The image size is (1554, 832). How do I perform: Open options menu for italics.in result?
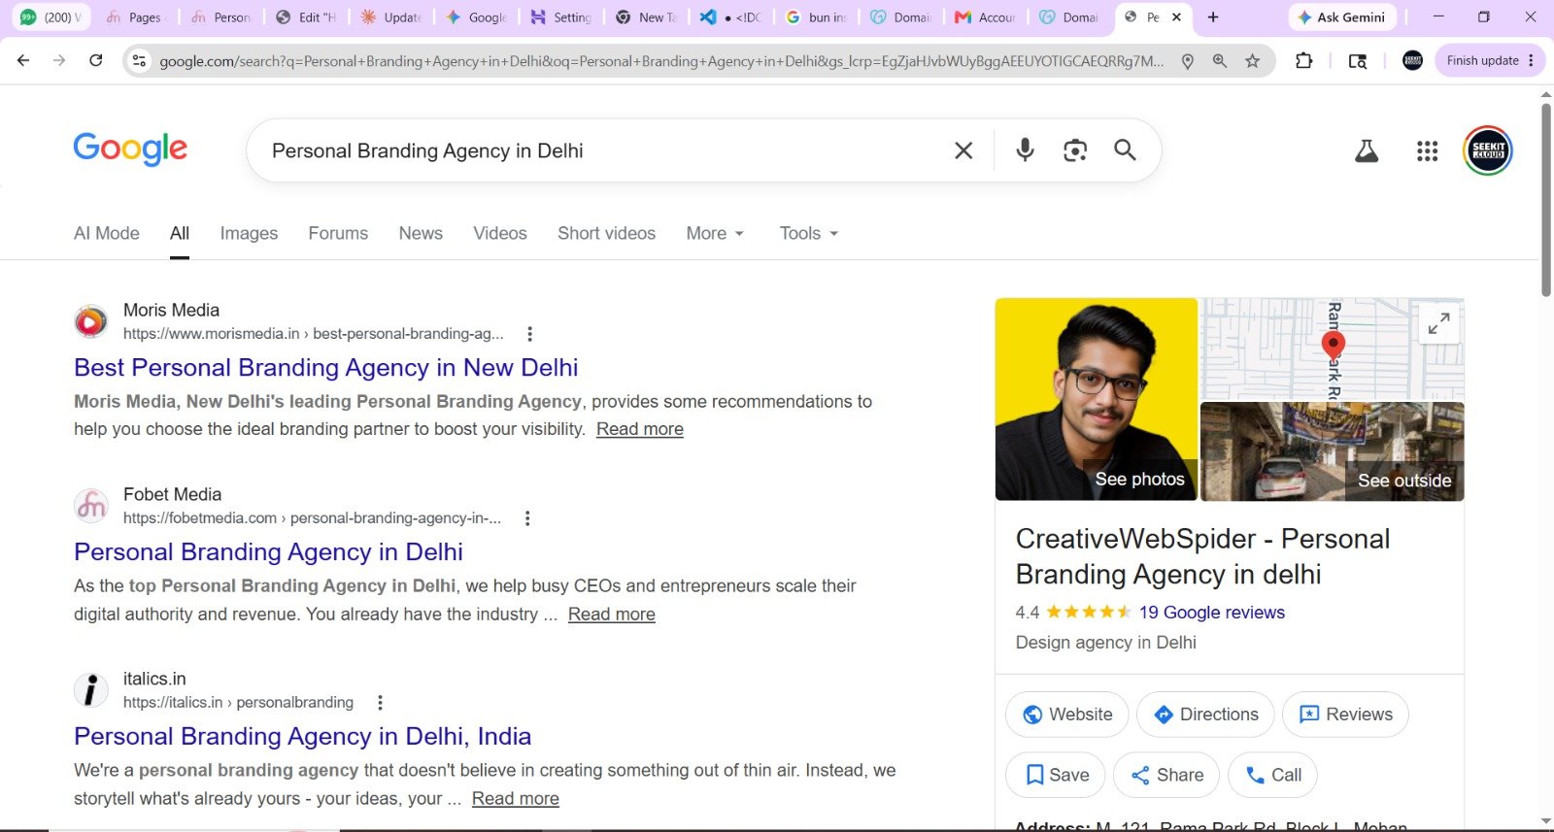(380, 703)
